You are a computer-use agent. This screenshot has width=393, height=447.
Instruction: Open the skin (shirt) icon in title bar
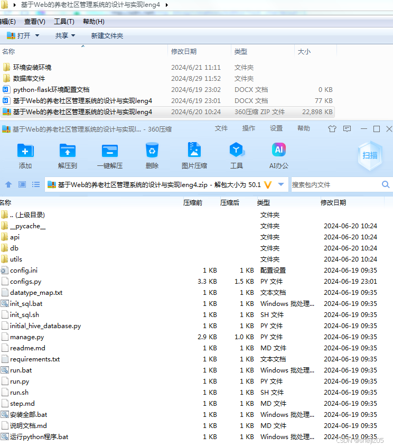[332, 129]
